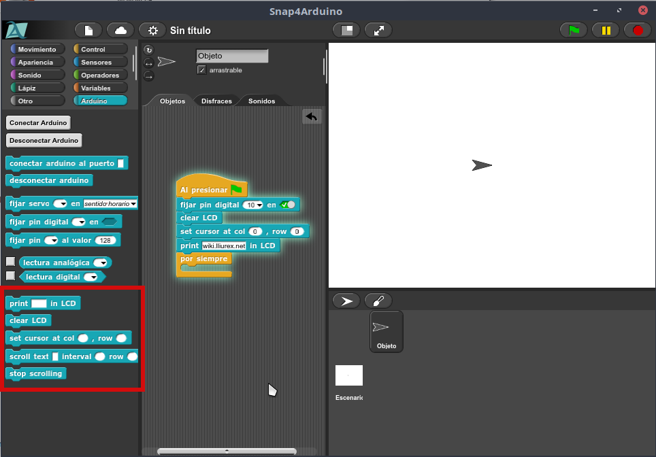656x457 pixels.
Task: Enable the lectura digital watcher checkbox
Action: (x=10, y=276)
